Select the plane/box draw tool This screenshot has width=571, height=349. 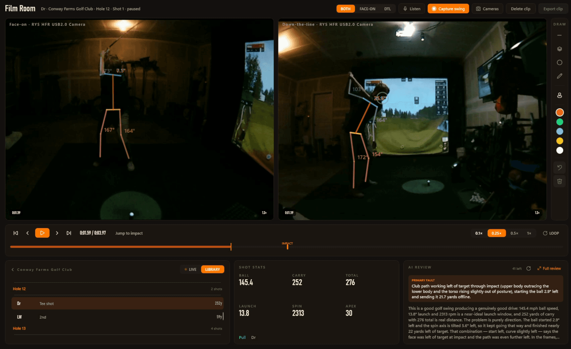tap(559, 49)
